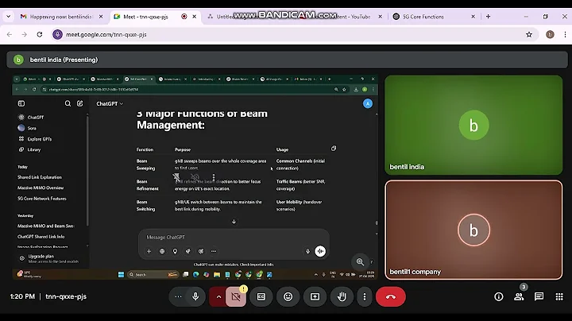Click the search chats icon in ChatGPT
Screen dimensions: 572x321
point(68,103)
